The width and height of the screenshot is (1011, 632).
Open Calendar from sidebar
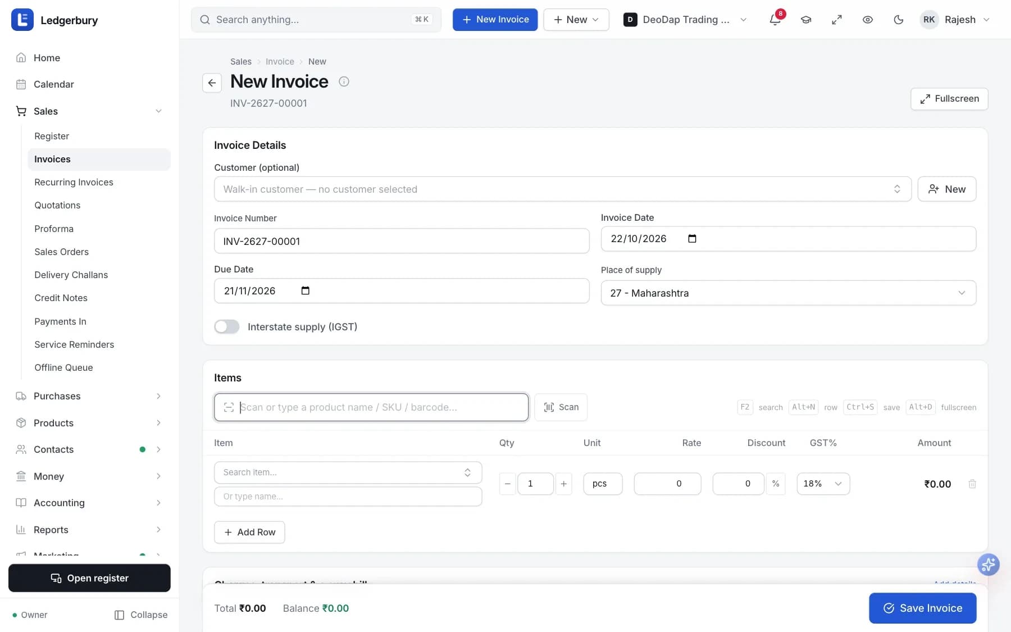[90, 84]
